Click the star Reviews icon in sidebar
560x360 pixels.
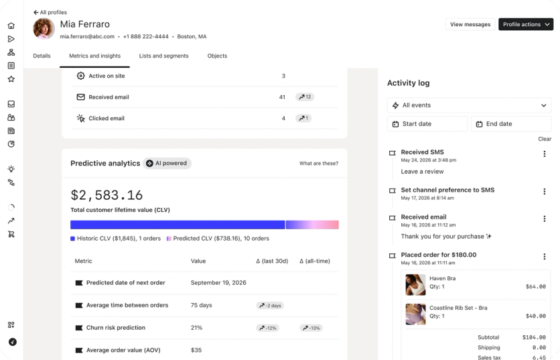pos(11,79)
